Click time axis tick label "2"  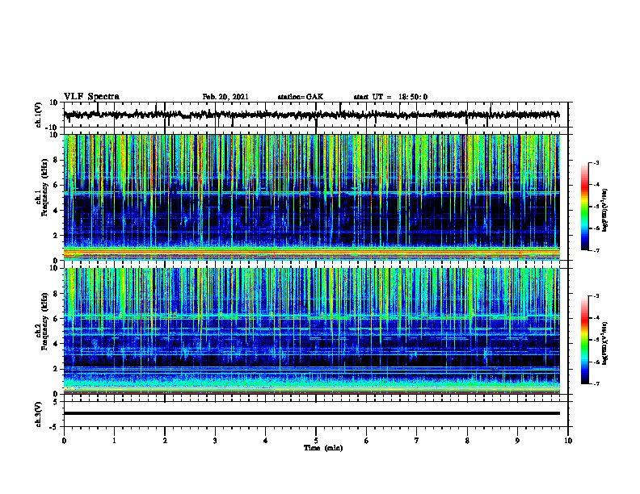[x=165, y=441]
